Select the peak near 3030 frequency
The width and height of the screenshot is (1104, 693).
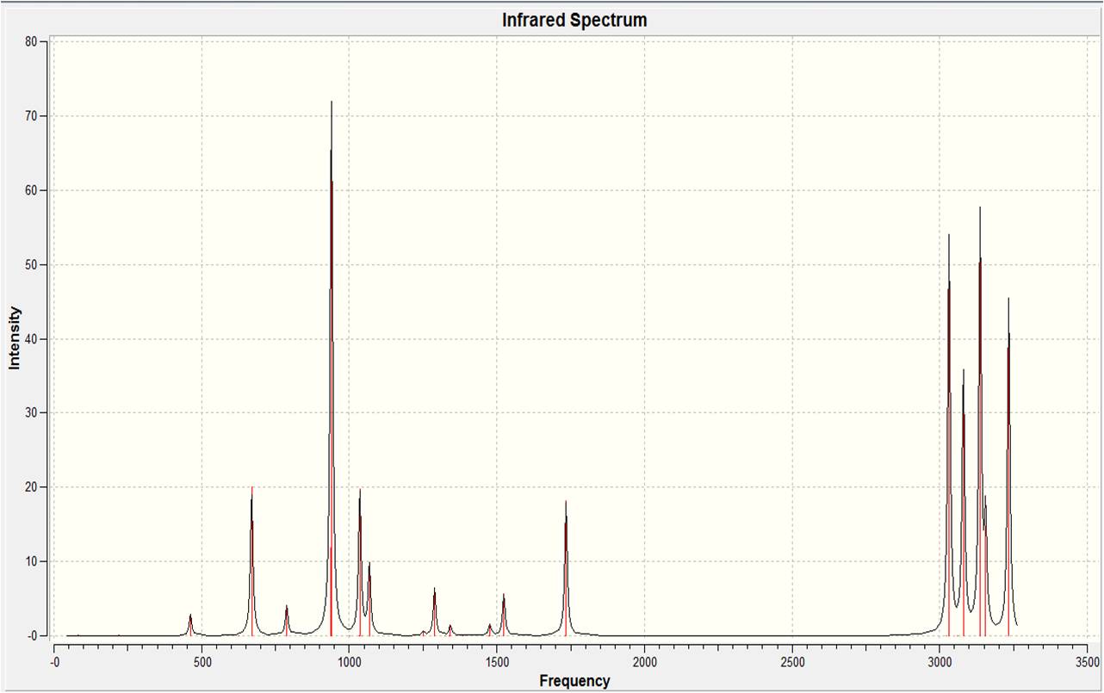point(949,435)
